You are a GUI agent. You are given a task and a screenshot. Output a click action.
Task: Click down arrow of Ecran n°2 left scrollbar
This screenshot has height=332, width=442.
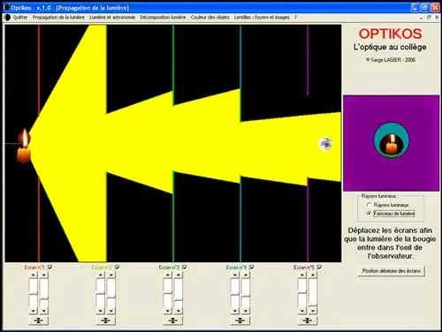[101, 311]
